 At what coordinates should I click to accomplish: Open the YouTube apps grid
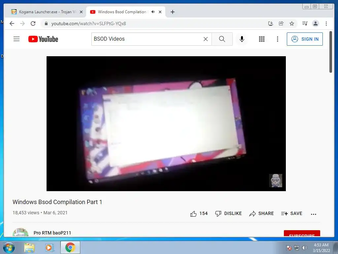(x=262, y=39)
